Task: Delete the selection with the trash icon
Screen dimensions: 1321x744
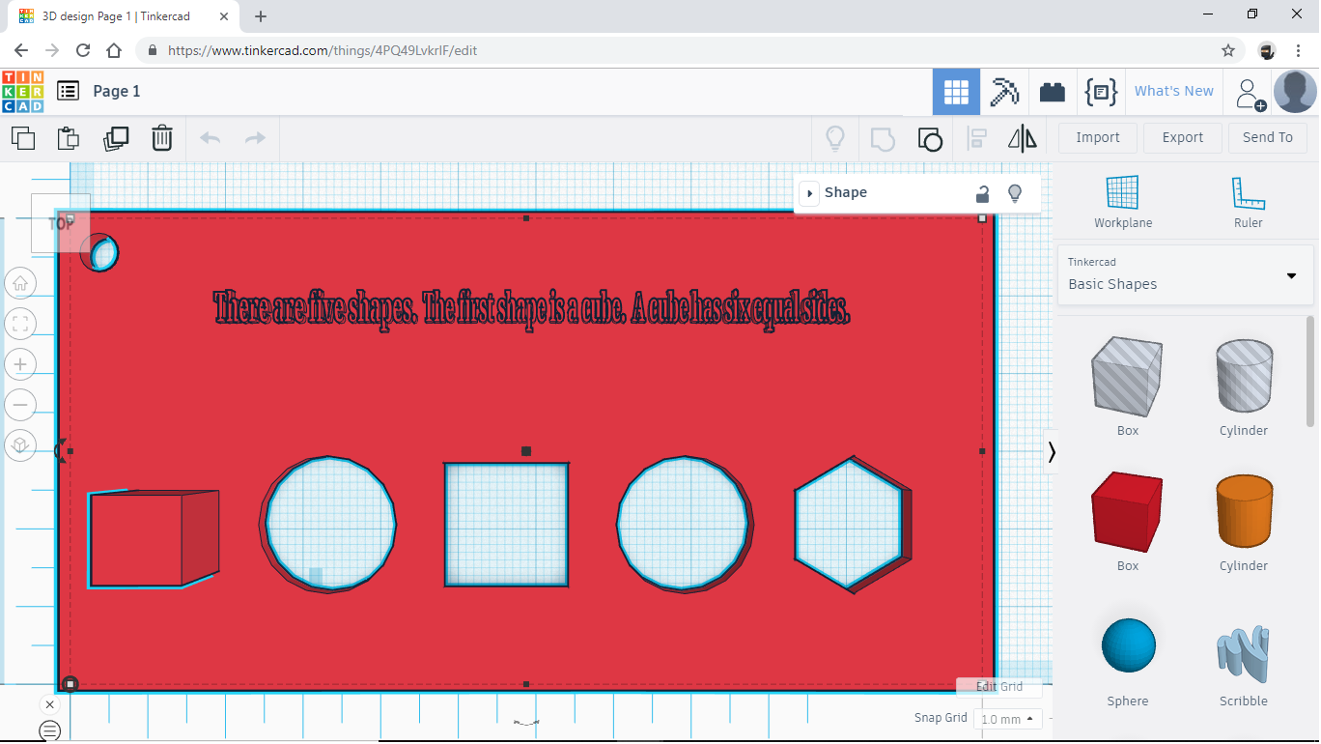Action: (161, 138)
